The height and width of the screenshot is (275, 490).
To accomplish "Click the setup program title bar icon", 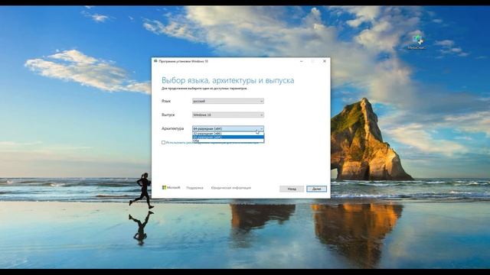I will pyautogui.click(x=155, y=61).
